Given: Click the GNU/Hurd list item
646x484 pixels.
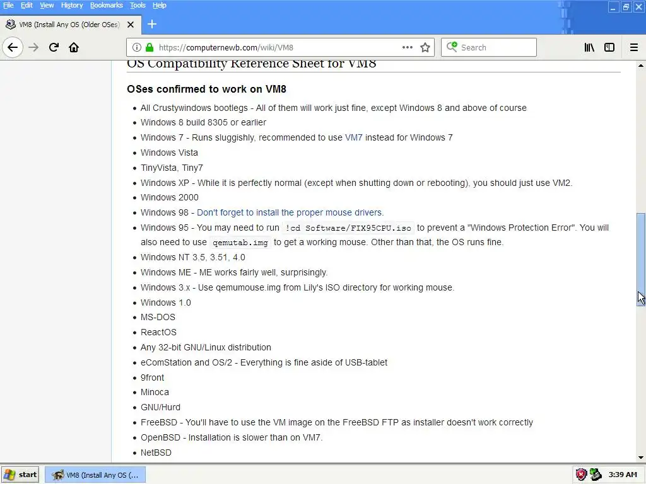Looking at the screenshot, I should pos(160,408).
